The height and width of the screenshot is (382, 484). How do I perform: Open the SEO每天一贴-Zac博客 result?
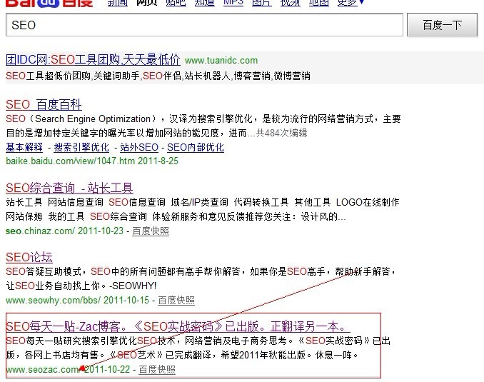(x=178, y=326)
